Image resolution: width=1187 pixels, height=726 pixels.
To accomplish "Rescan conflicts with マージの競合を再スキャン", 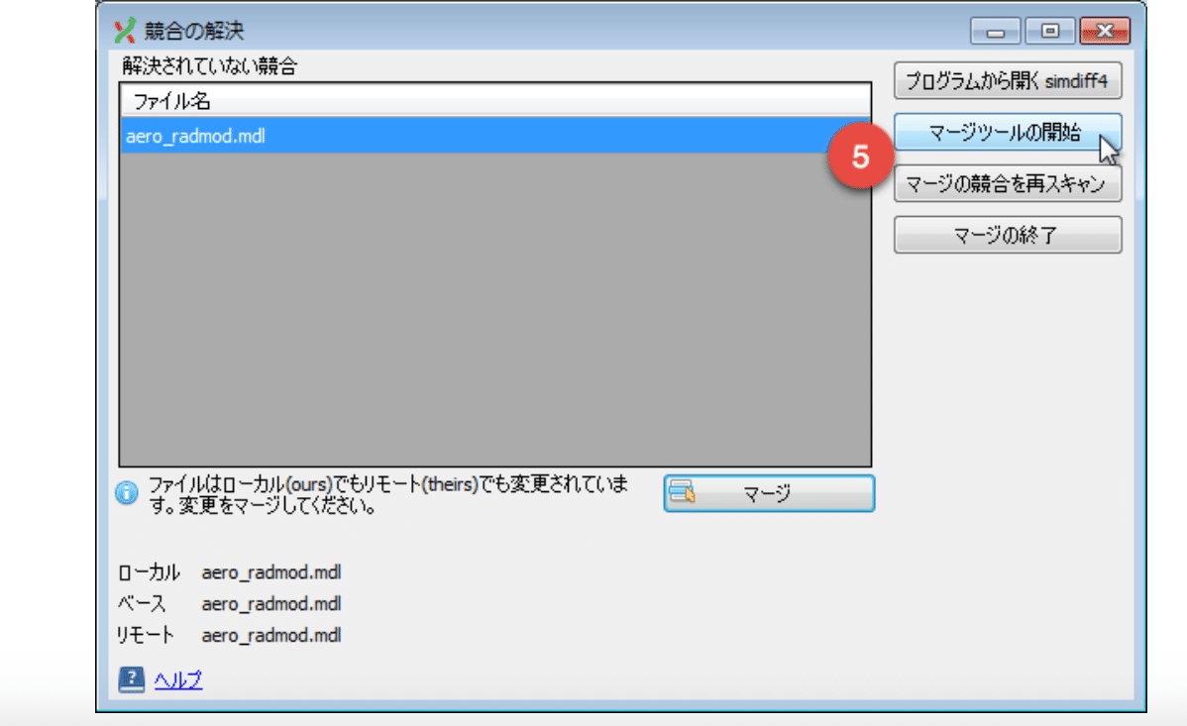I will 1008,183.
